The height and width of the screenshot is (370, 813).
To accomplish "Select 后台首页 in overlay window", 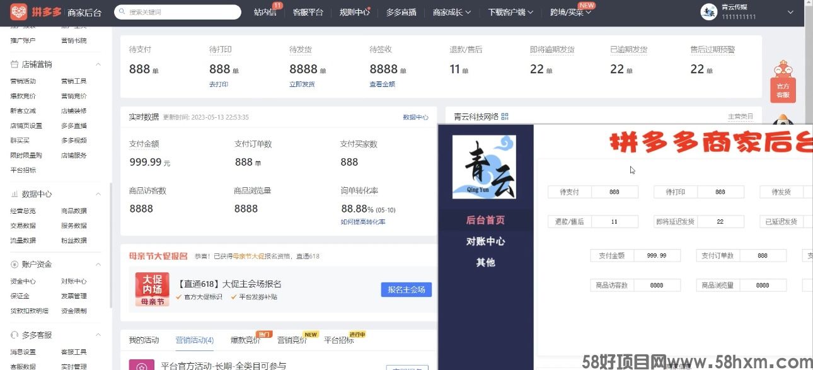I will (x=485, y=220).
